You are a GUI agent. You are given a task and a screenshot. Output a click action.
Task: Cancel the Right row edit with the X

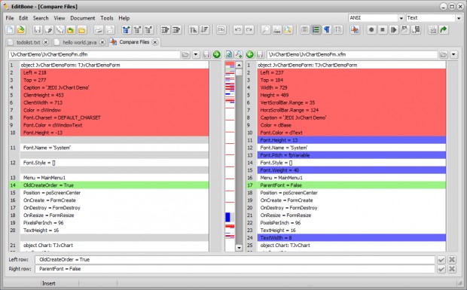(x=452, y=269)
